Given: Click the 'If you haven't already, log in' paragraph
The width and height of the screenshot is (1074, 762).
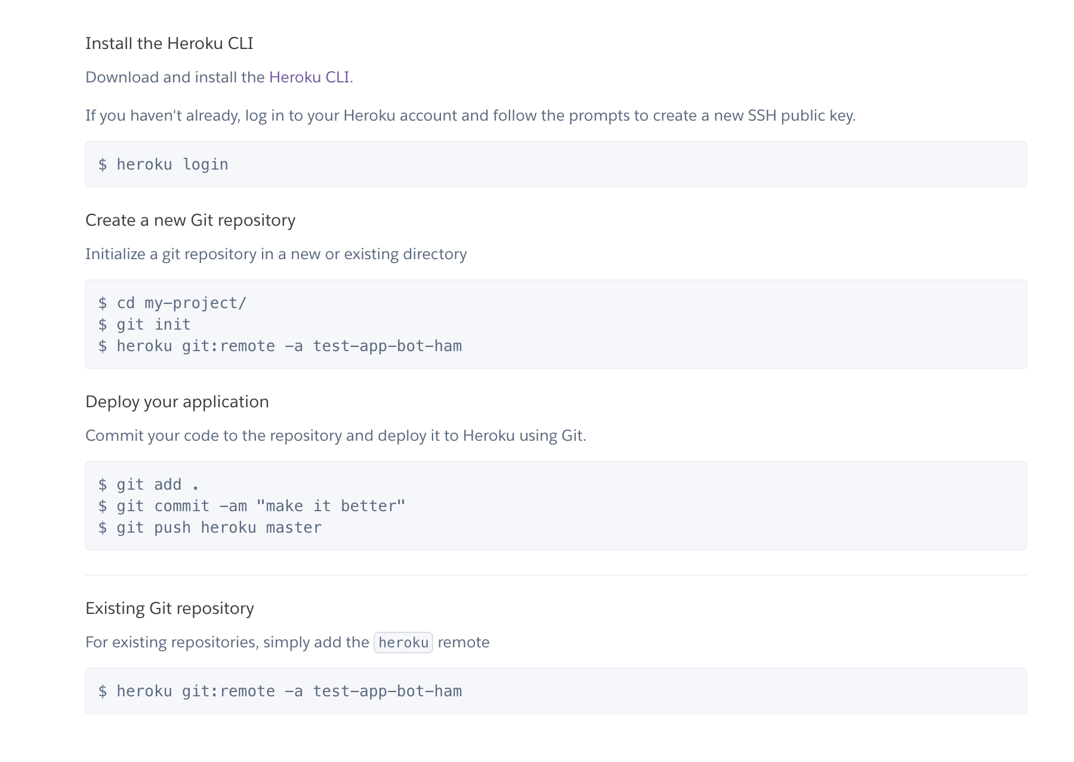Looking at the screenshot, I should click(470, 116).
